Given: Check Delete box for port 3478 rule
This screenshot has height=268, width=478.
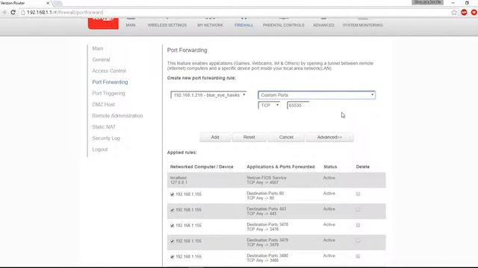Looking at the screenshot, I should pos(358,225).
